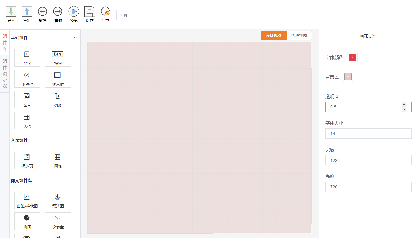Select the 树形 tree component
Viewport: 418px width, 238px height.
pyautogui.click(x=58, y=100)
